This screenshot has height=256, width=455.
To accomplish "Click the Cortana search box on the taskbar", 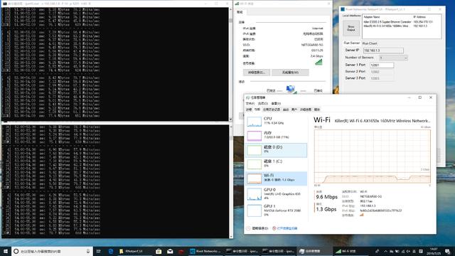I will (52, 251).
